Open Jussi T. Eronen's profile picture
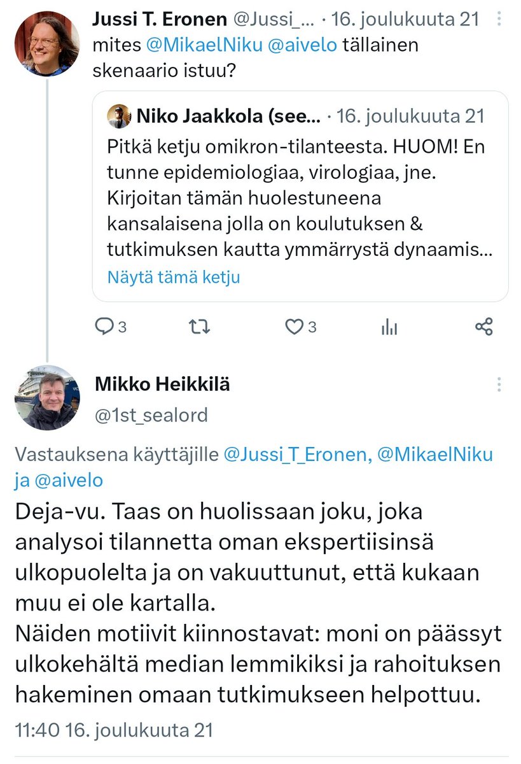Viewport: 521px width, 764px height. coord(47,44)
